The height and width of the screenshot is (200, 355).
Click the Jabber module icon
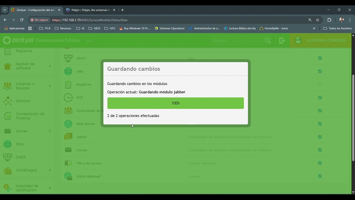68,137
